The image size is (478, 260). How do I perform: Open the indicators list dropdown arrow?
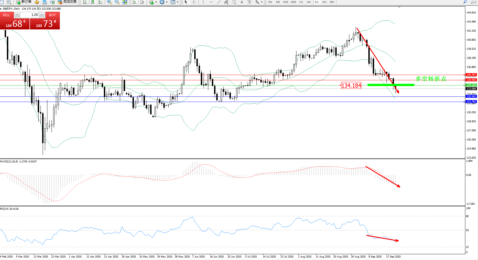click(x=156, y=2)
